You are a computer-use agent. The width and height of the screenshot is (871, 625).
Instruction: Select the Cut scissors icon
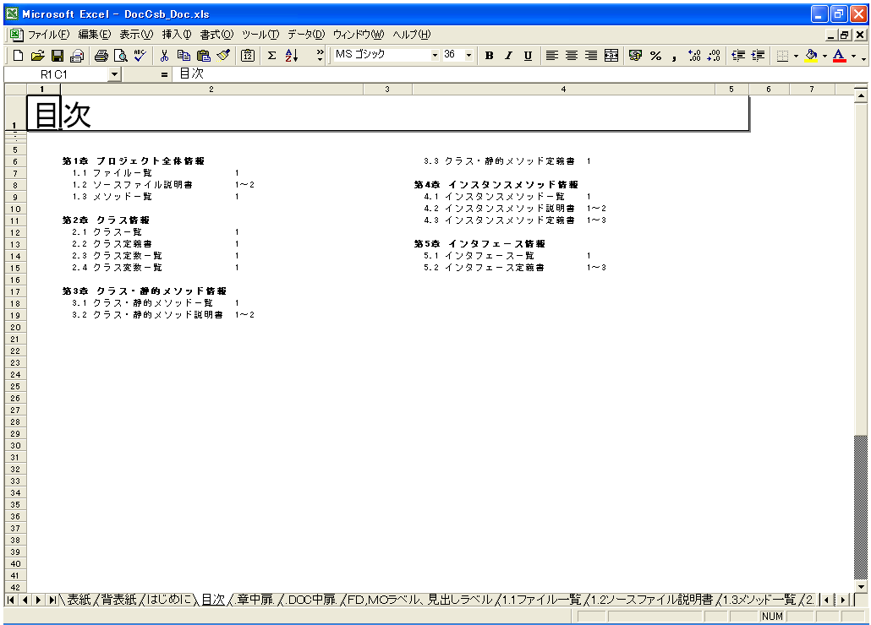coord(165,56)
